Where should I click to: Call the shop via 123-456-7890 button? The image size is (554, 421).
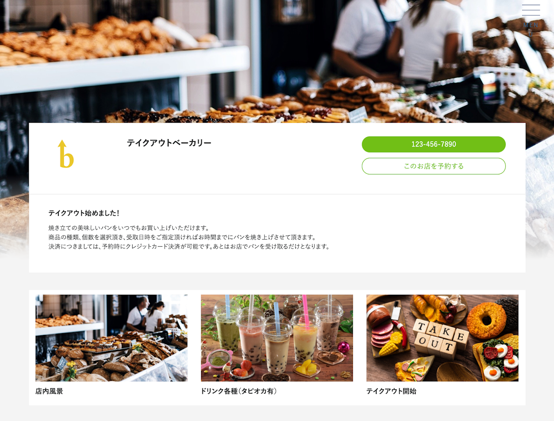(x=433, y=144)
